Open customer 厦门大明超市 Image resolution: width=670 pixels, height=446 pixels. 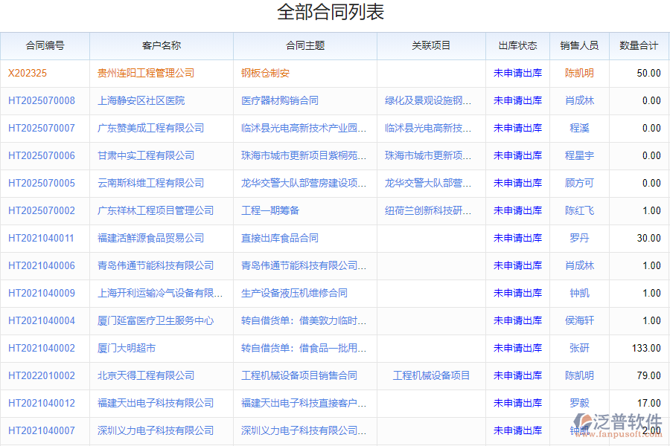(x=127, y=348)
